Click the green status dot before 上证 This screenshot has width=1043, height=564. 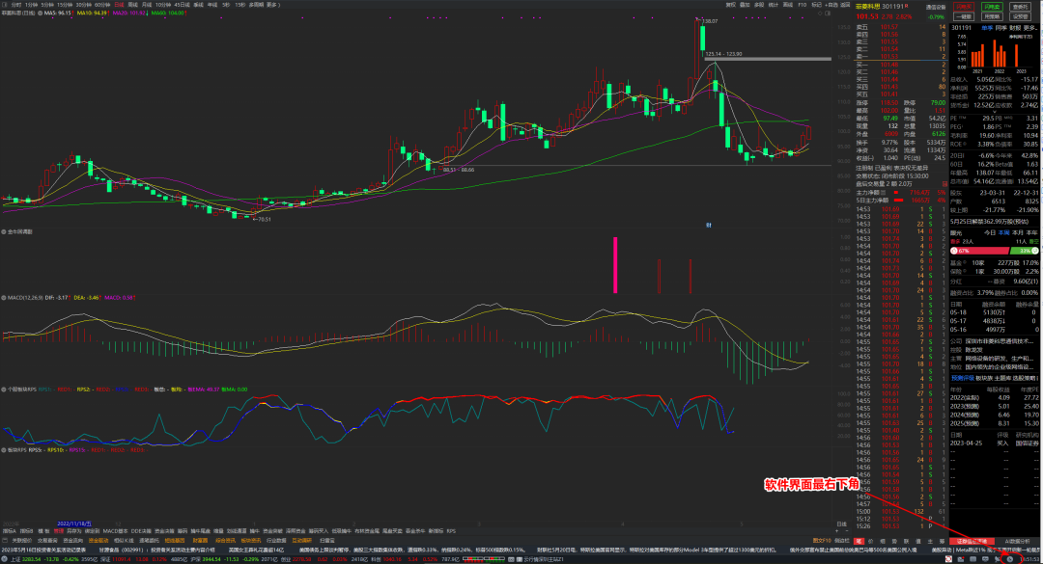tap(5, 559)
